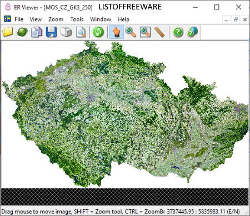Select the zoom magnifier tool
This screenshot has width=250, height=216.
click(x=131, y=32)
